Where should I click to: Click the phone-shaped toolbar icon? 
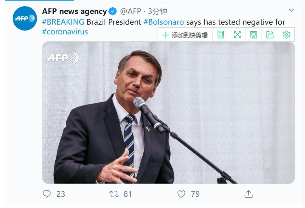coord(221,35)
